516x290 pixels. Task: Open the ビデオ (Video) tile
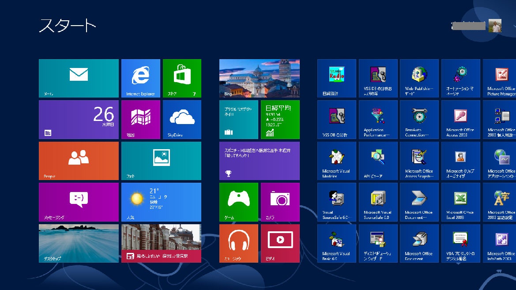pyautogui.click(x=280, y=244)
